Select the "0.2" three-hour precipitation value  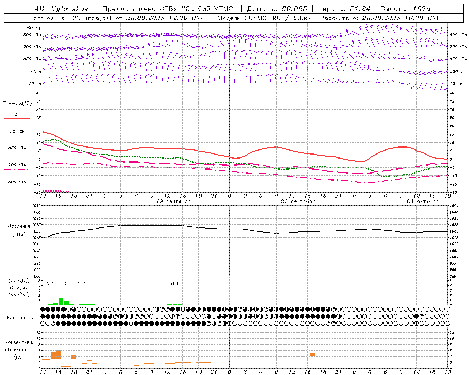pos(51,283)
